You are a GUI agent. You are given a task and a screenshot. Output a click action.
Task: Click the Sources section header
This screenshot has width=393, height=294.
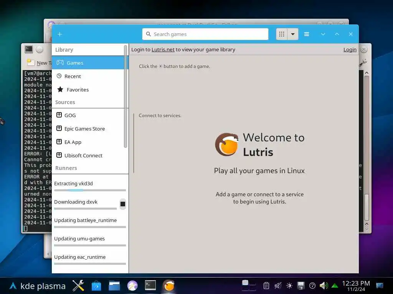[65, 102]
